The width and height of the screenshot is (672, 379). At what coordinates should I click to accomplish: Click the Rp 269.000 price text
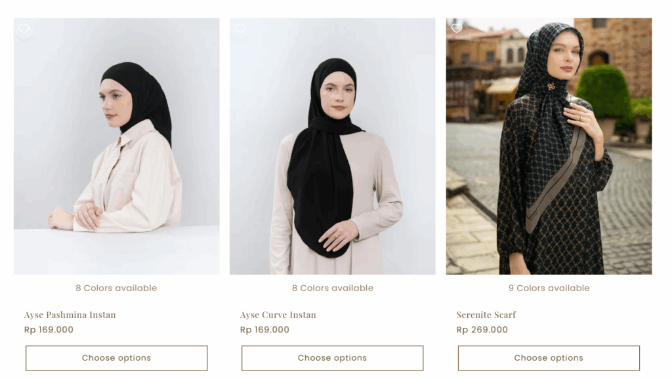482,330
